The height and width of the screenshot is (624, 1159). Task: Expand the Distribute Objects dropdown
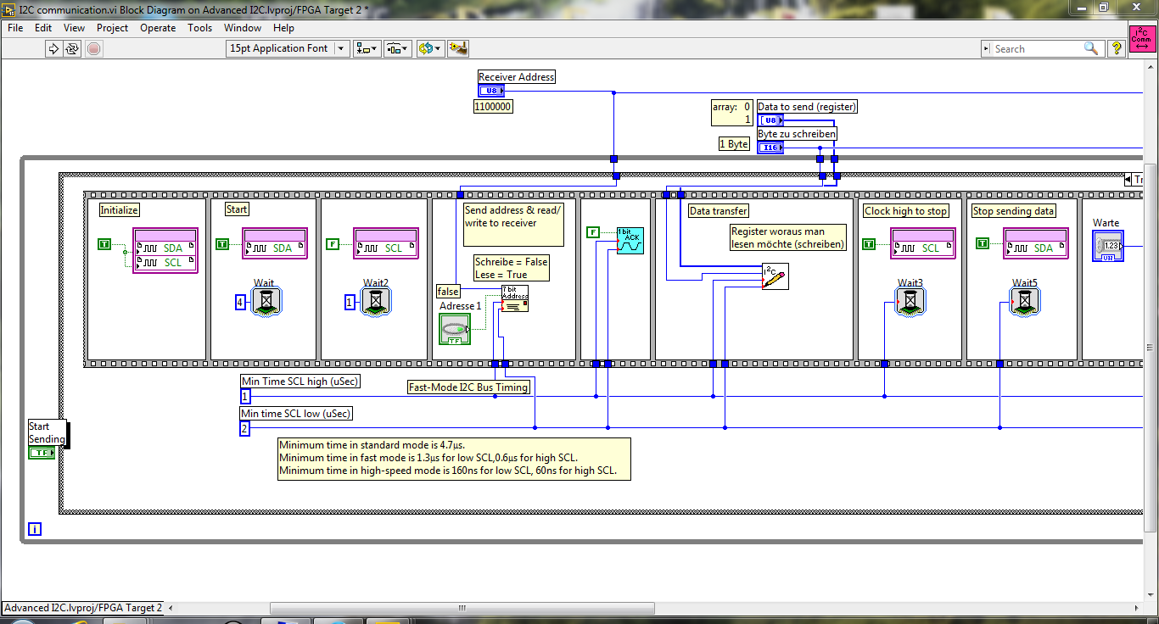398,48
